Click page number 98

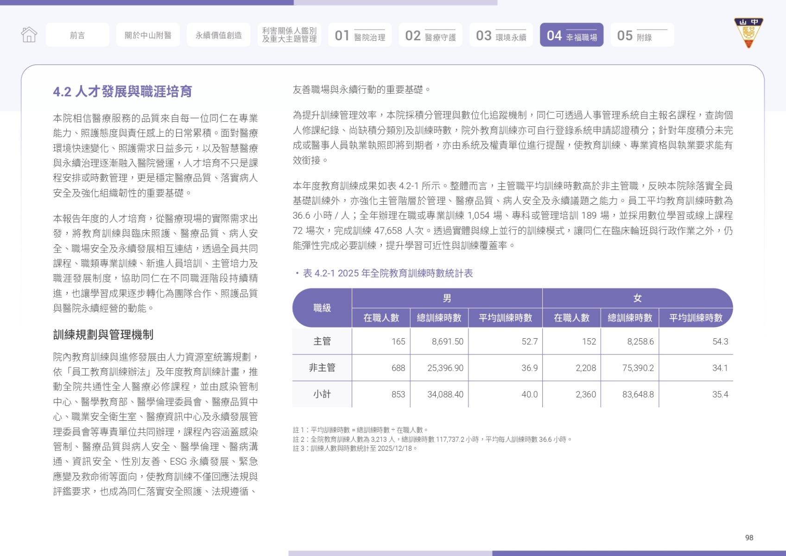pos(749,537)
